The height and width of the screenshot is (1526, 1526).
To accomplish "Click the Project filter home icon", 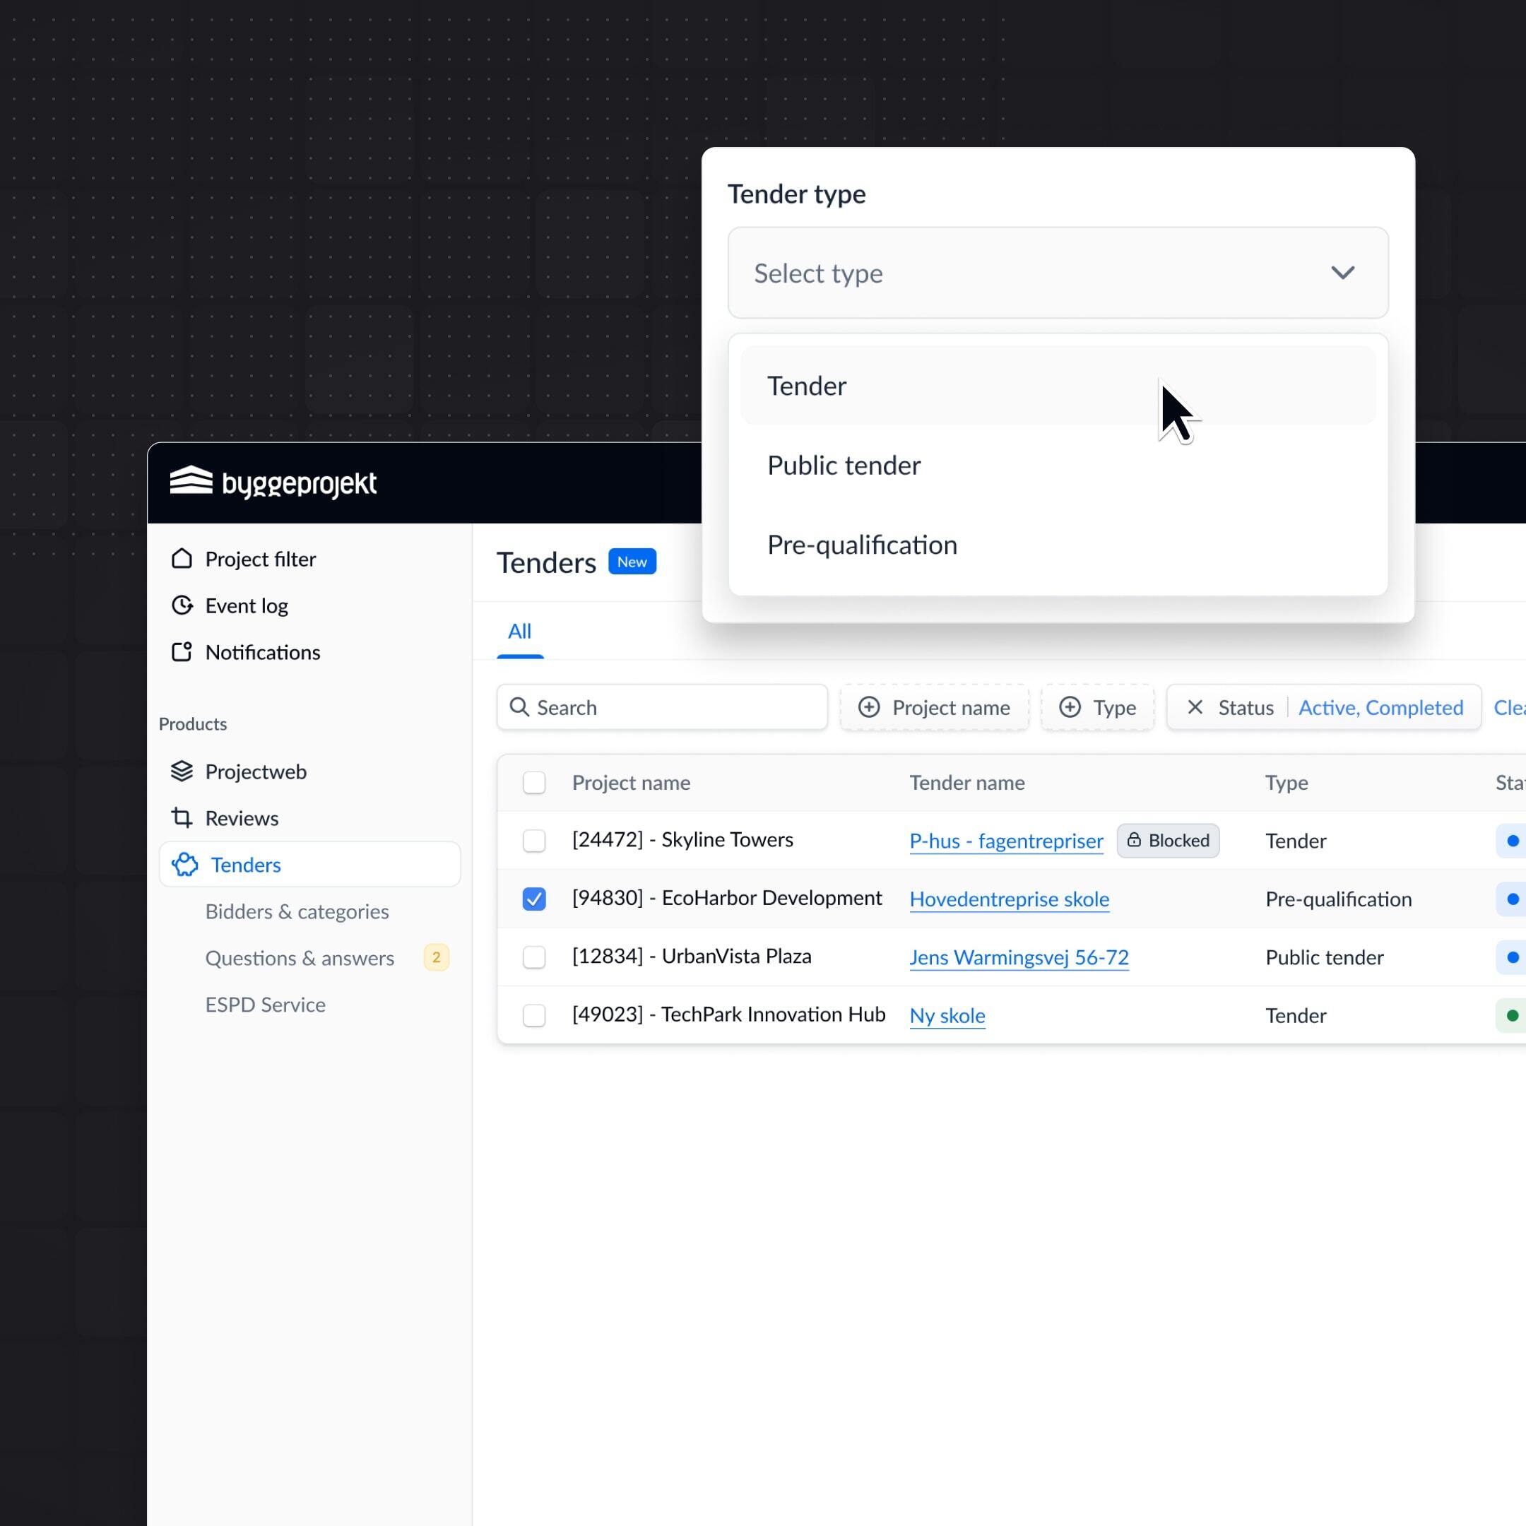I will 182,558.
